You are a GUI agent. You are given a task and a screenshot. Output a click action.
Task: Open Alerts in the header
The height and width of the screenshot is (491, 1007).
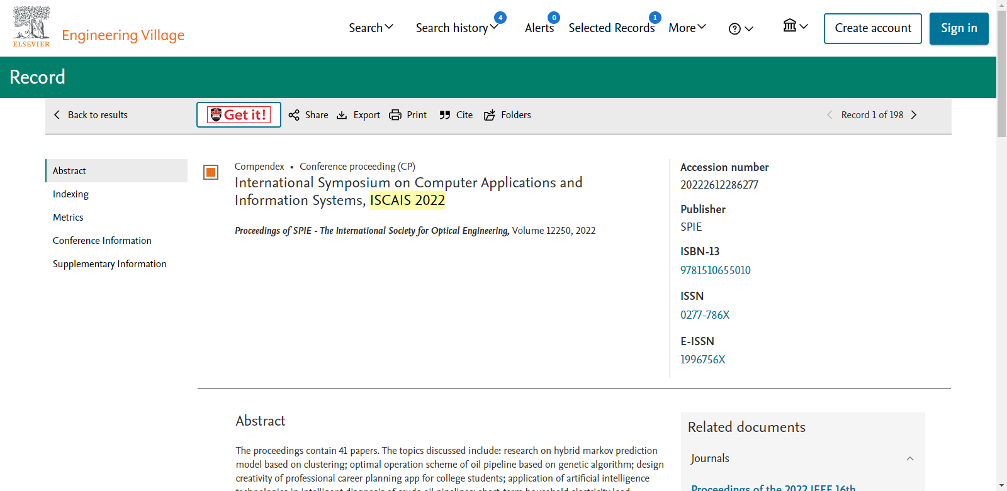pos(539,28)
